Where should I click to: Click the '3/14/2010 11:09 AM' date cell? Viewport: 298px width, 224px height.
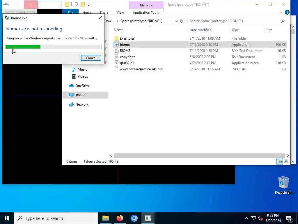pos(205,38)
